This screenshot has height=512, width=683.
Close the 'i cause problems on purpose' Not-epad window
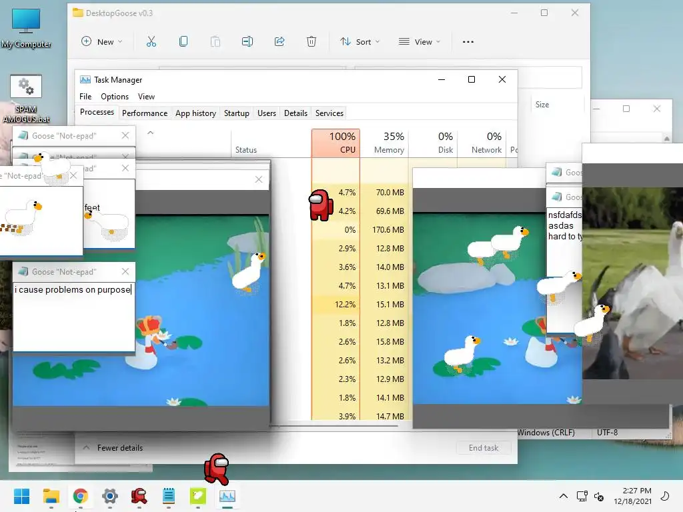point(125,271)
